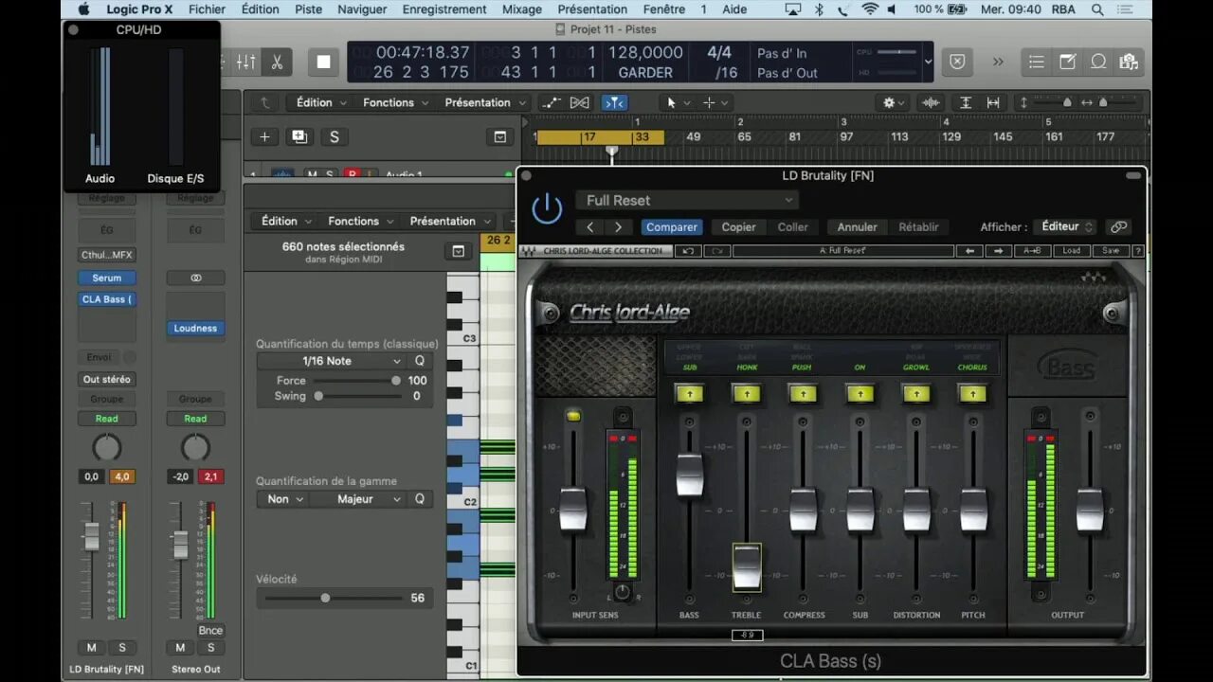Image resolution: width=1213 pixels, height=682 pixels.
Task: Open the loop browser
Action: tap(1098, 62)
